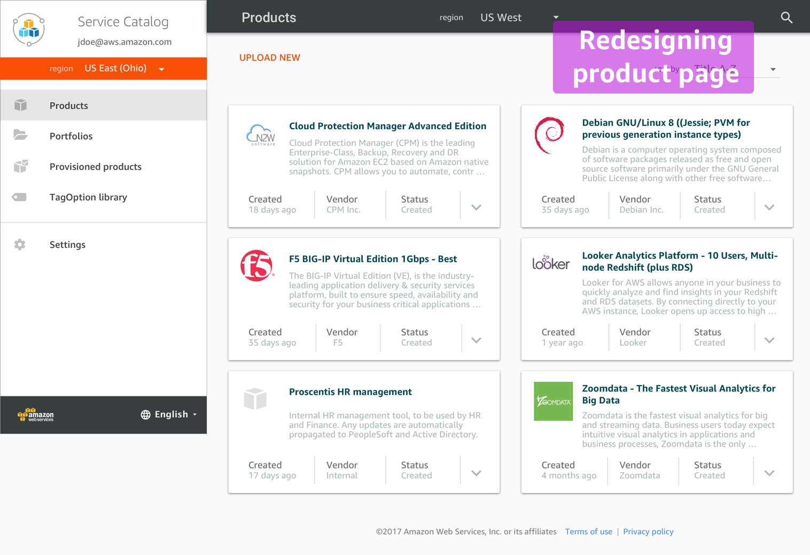
Task: Click the TagOption library tag icon
Action: coord(19,197)
